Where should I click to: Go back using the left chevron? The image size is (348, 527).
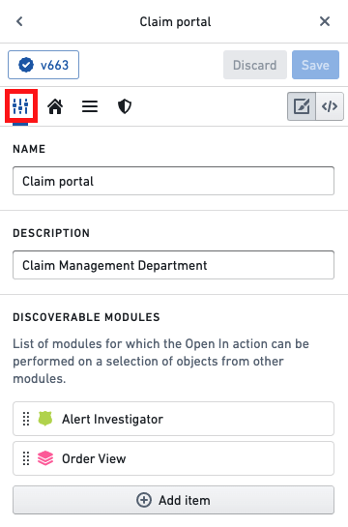[19, 21]
